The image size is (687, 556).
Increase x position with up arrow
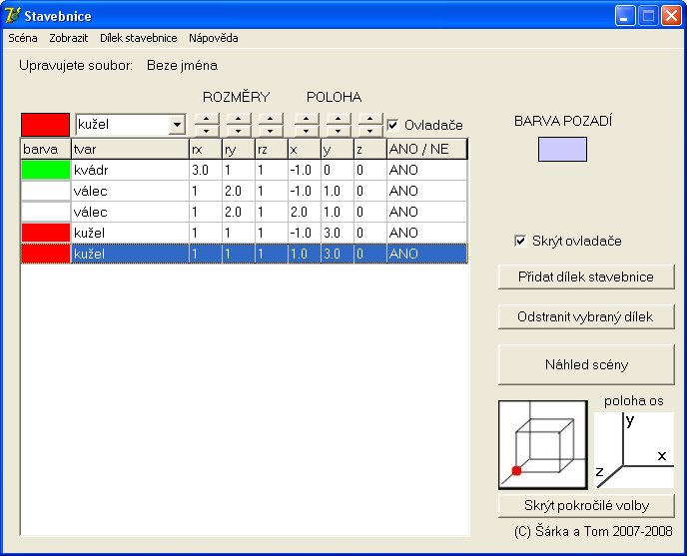(x=307, y=120)
